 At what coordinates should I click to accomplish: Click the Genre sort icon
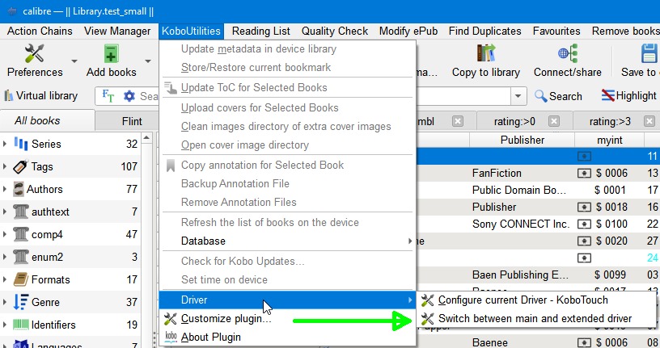click(21, 302)
